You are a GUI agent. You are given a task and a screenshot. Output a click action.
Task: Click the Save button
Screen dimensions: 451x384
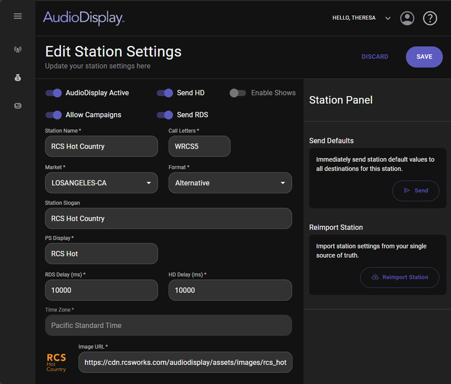(x=425, y=56)
